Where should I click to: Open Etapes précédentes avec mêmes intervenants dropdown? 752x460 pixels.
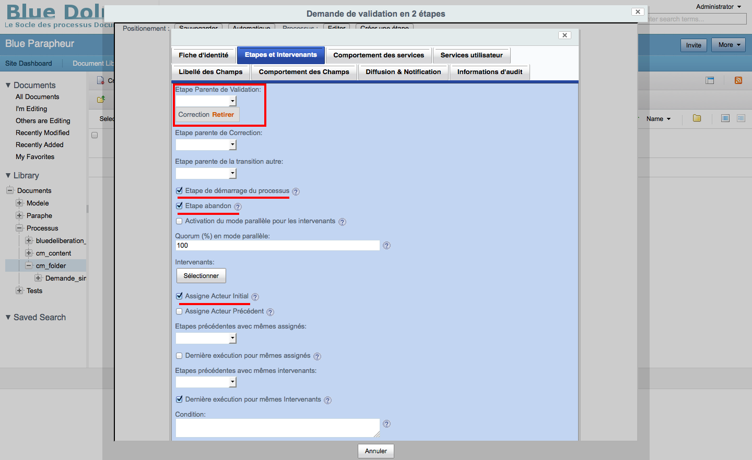click(x=206, y=382)
